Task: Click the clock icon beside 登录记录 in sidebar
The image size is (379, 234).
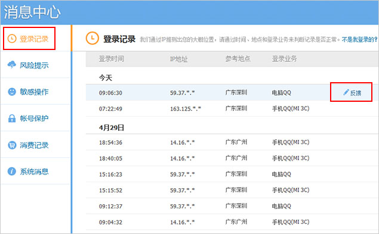Action: 12,39
